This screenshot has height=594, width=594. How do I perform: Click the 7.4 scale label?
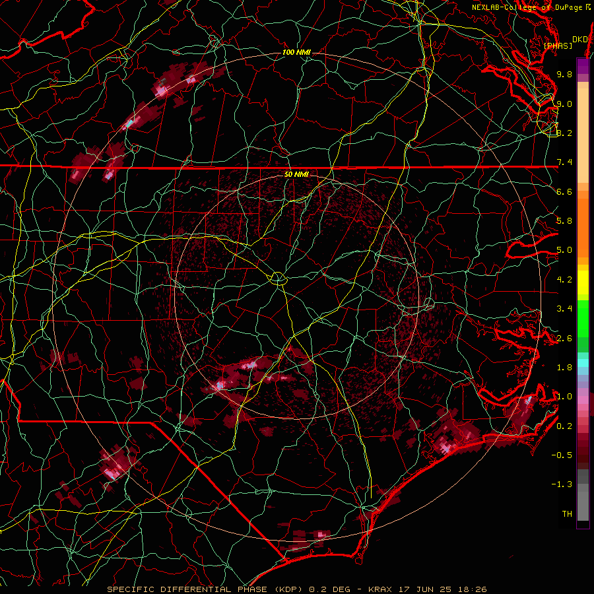click(x=564, y=162)
